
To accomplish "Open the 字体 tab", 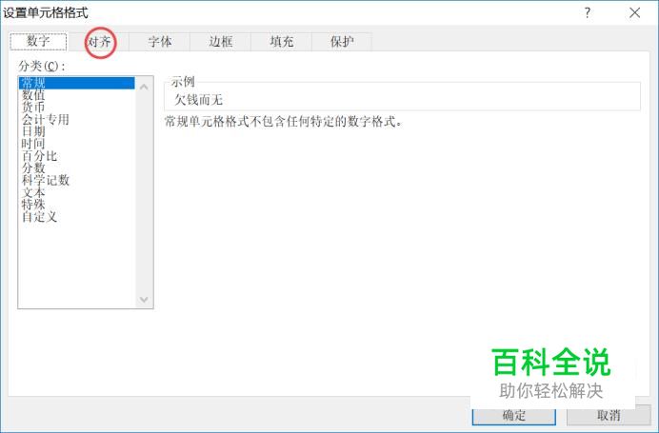I will (160, 42).
